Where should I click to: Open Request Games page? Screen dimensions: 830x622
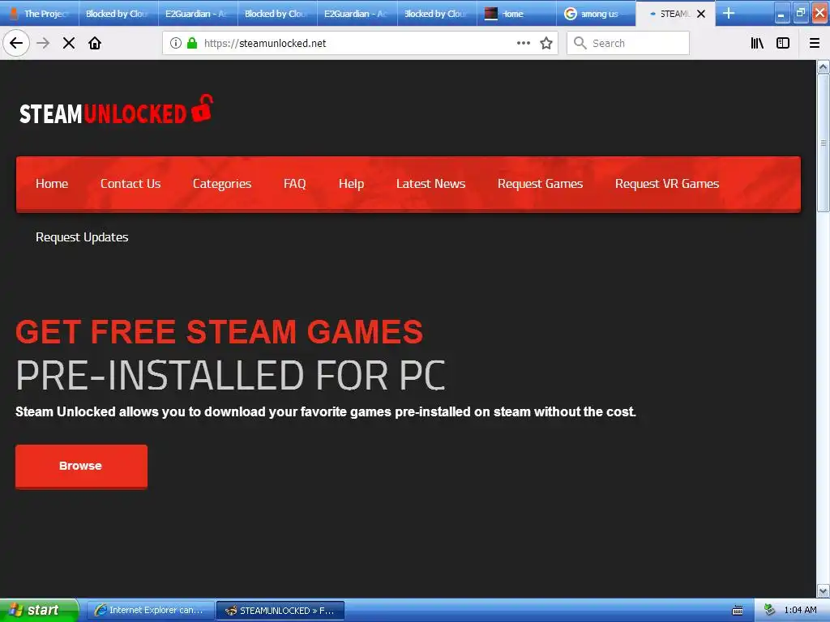click(x=540, y=184)
